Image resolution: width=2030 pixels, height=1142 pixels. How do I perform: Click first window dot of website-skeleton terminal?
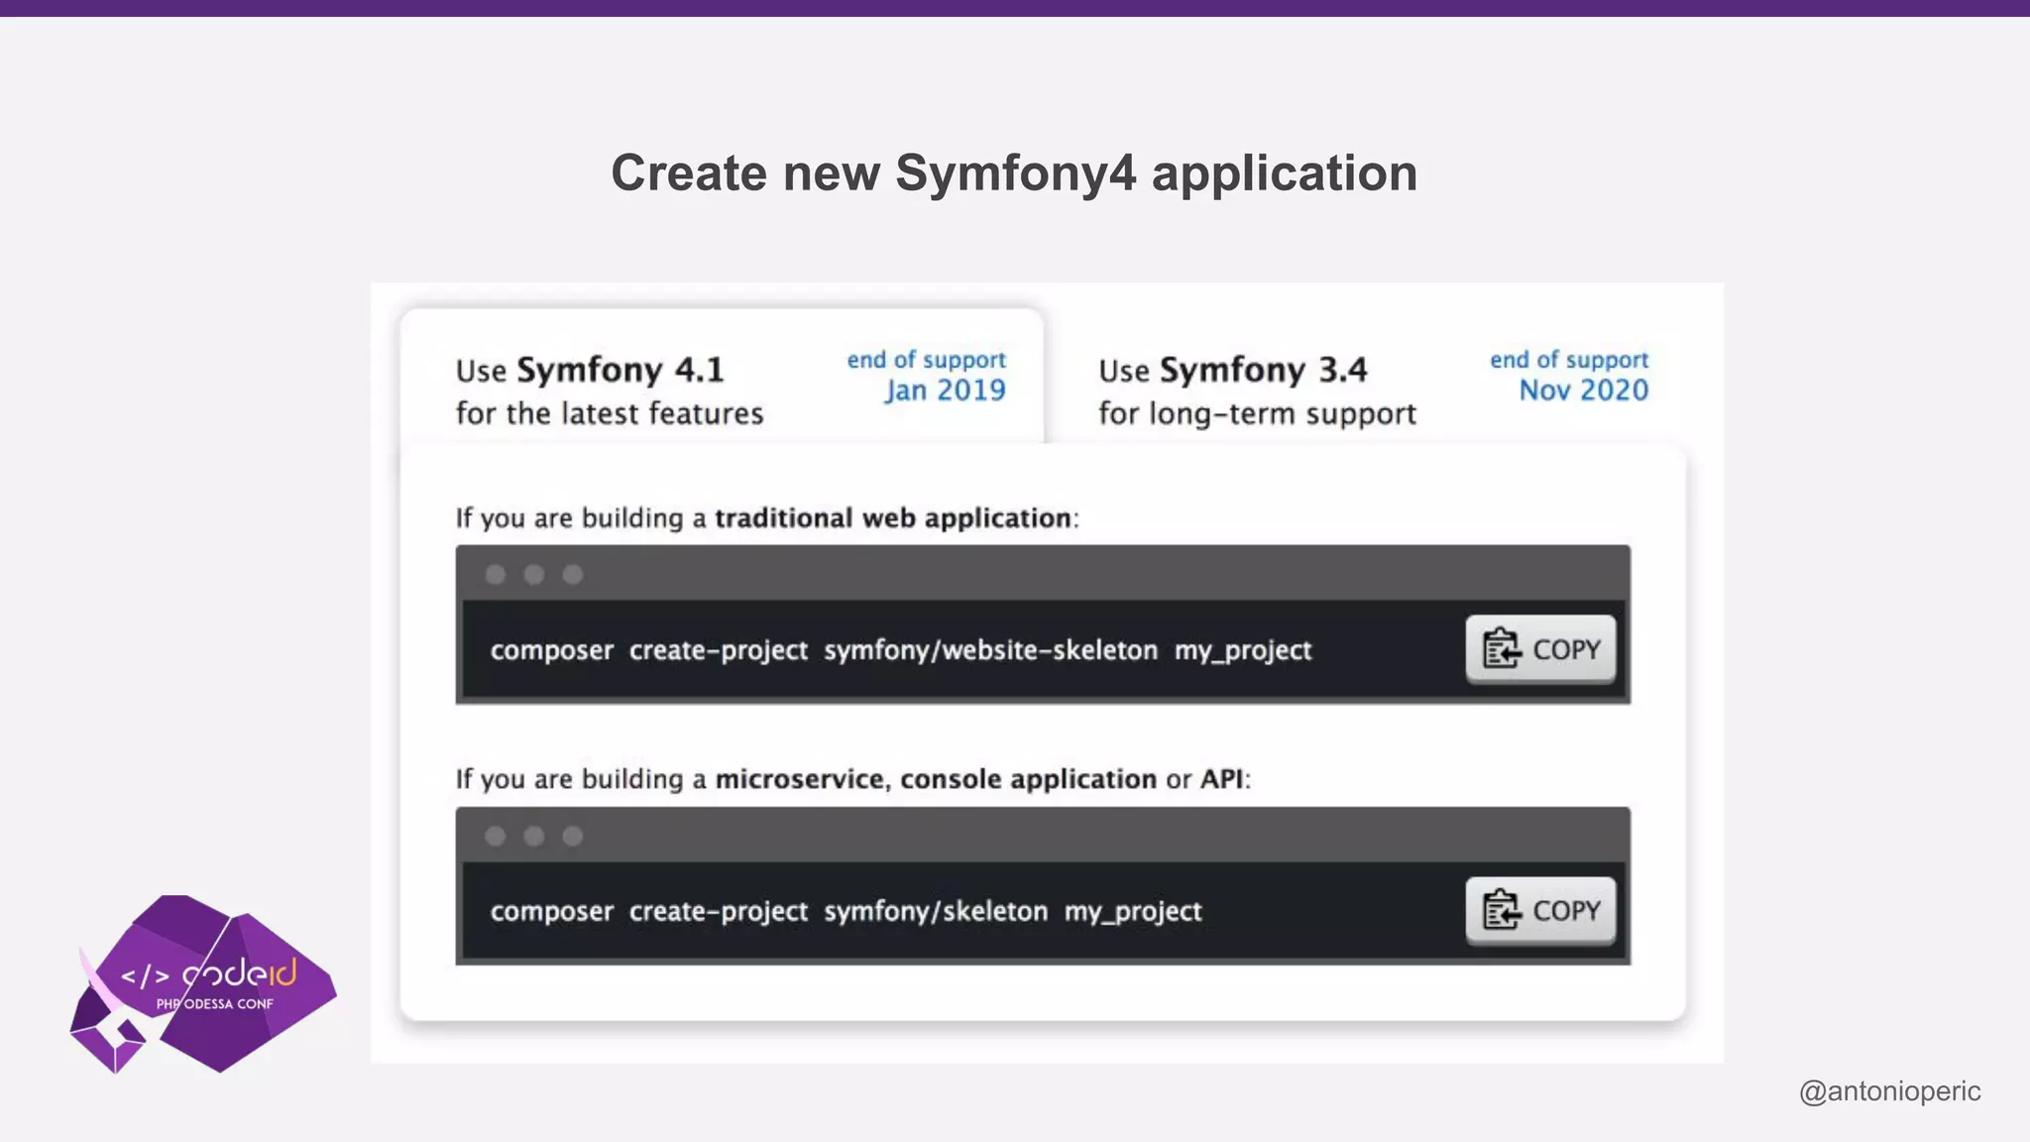tap(496, 575)
